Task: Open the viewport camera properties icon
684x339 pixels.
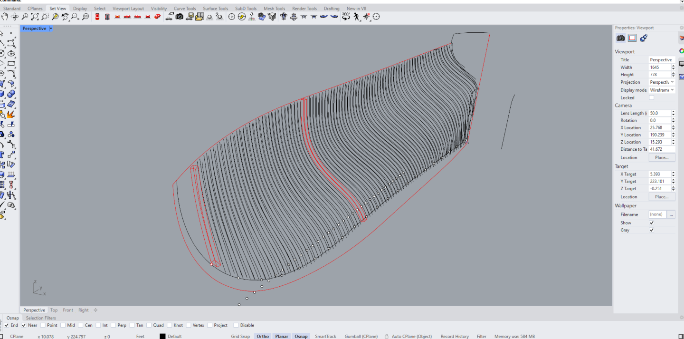Action: click(620, 38)
